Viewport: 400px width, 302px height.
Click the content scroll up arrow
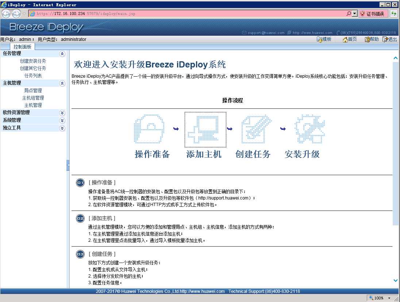[x=395, y=58]
